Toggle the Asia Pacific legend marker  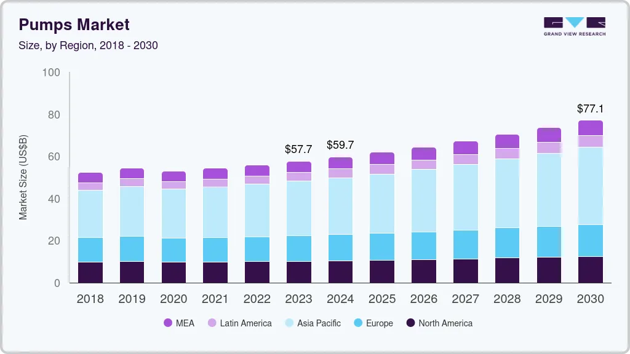[x=289, y=323]
